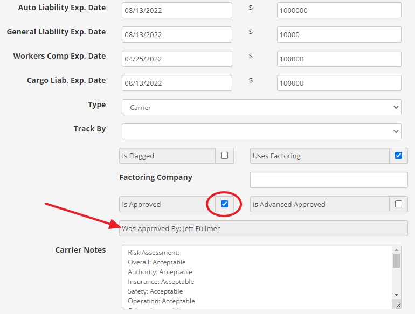Click the Cargo Liability amount field

click(339, 83)
